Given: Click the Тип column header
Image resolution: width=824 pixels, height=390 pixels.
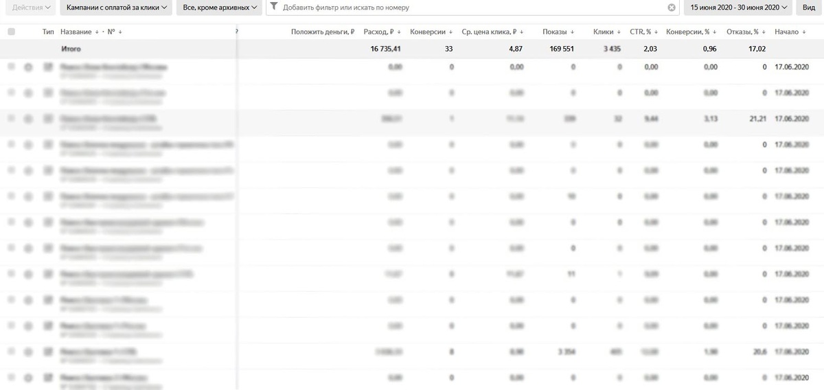Looking at the screenshot, I should (x=47, y=32).
